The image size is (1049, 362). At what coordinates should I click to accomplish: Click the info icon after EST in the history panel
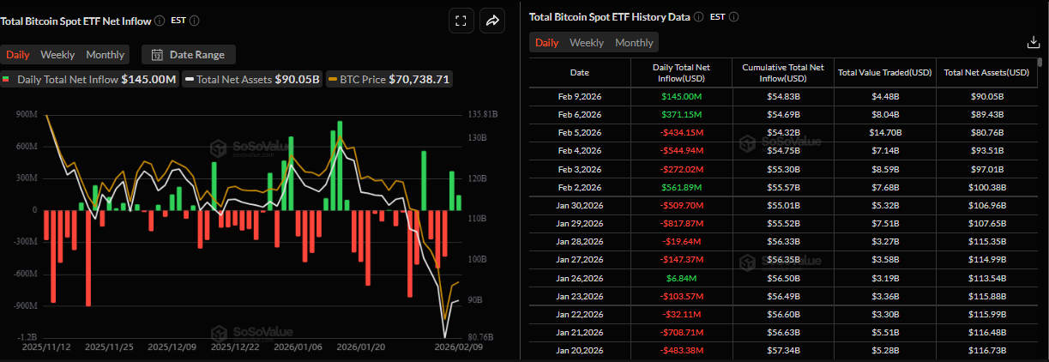pyautogui.click(x=734, y=16)
